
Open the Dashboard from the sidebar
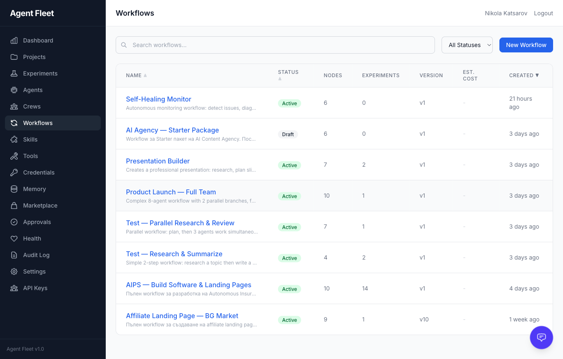38,40
